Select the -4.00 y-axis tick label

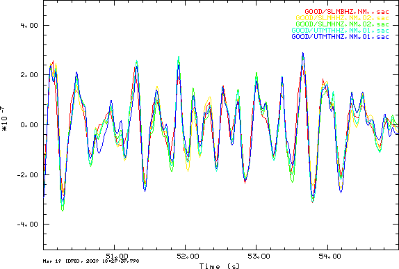point(27,225)
